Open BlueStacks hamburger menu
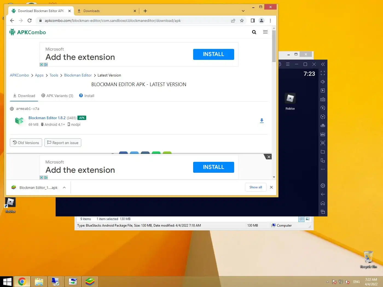The height and width of the screenshot is (287, 383). click(x=288, y=64)
